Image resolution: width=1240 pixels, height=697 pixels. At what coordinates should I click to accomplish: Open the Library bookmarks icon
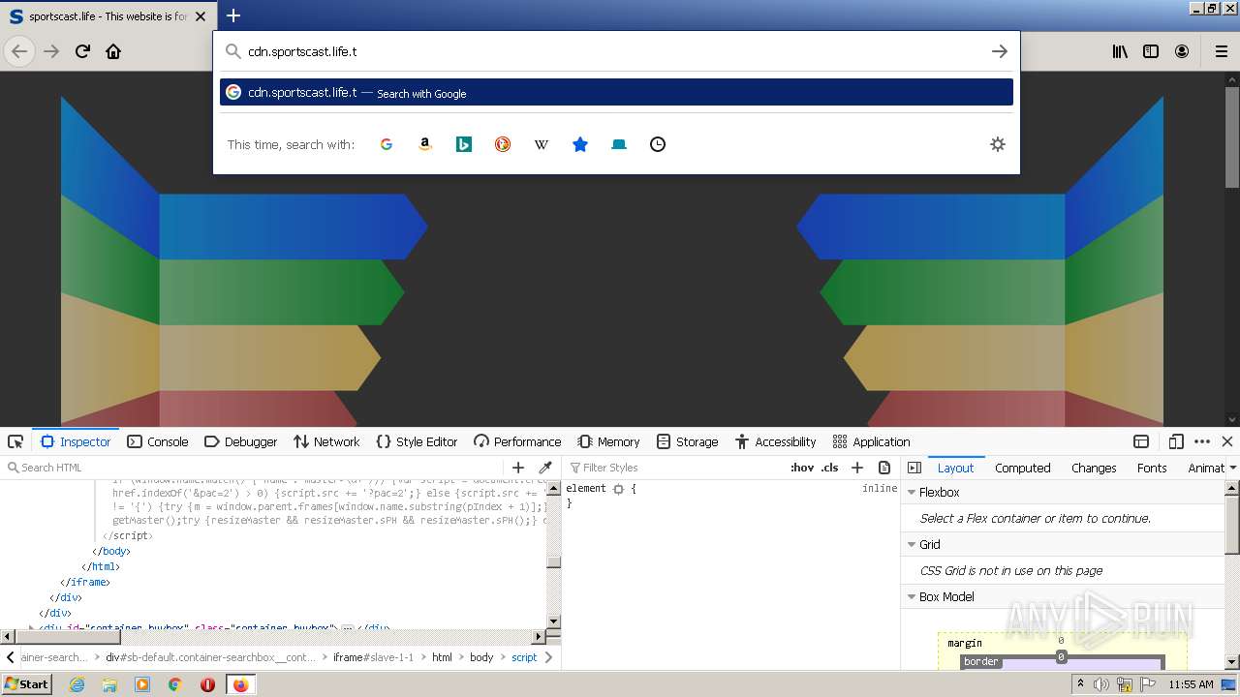1120,51
